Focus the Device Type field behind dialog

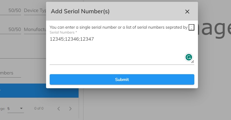point(35,10)
